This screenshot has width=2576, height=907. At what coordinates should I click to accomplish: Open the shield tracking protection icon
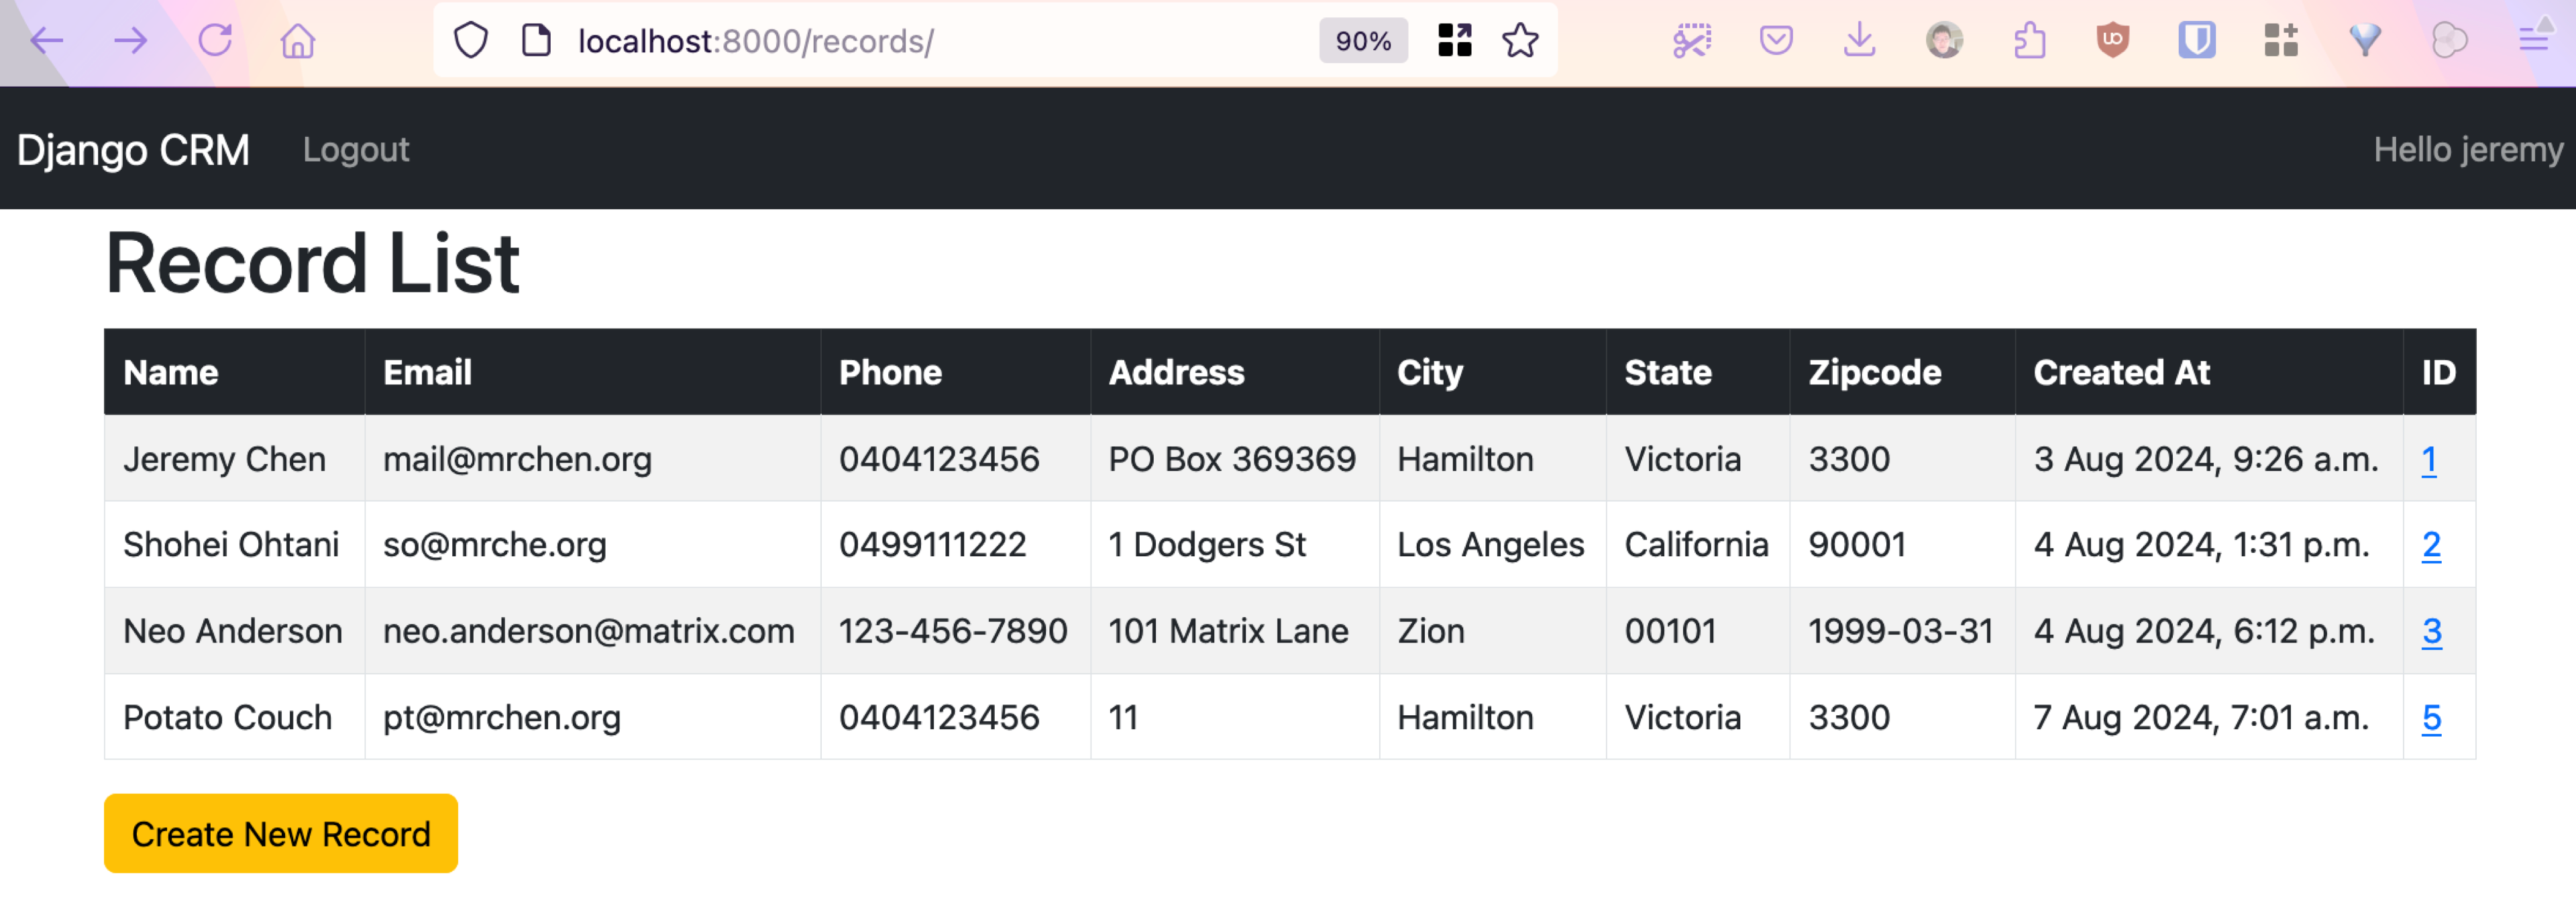(471, 41)
